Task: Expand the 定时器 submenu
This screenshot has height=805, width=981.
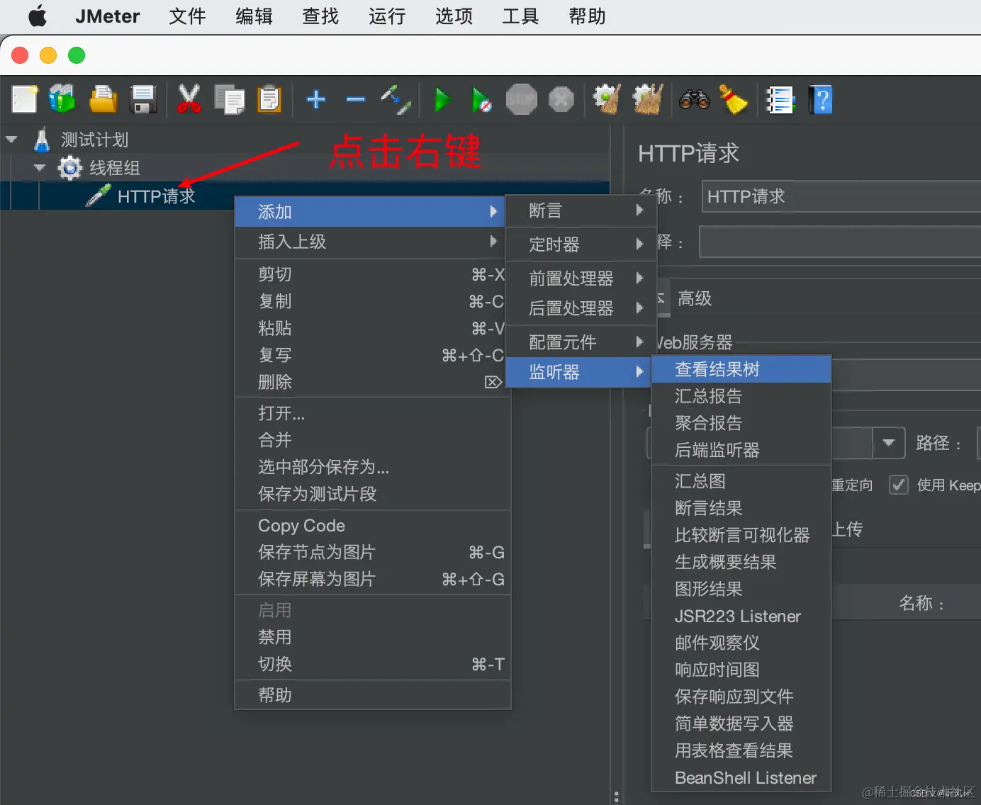Action: pos(581,244)
